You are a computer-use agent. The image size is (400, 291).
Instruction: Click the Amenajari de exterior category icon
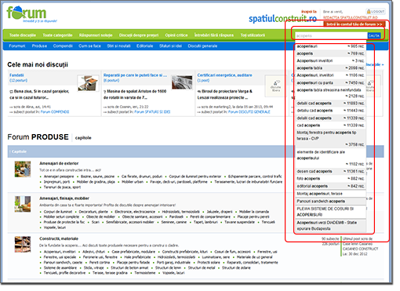pyautogui.click(x=23, y=169)
